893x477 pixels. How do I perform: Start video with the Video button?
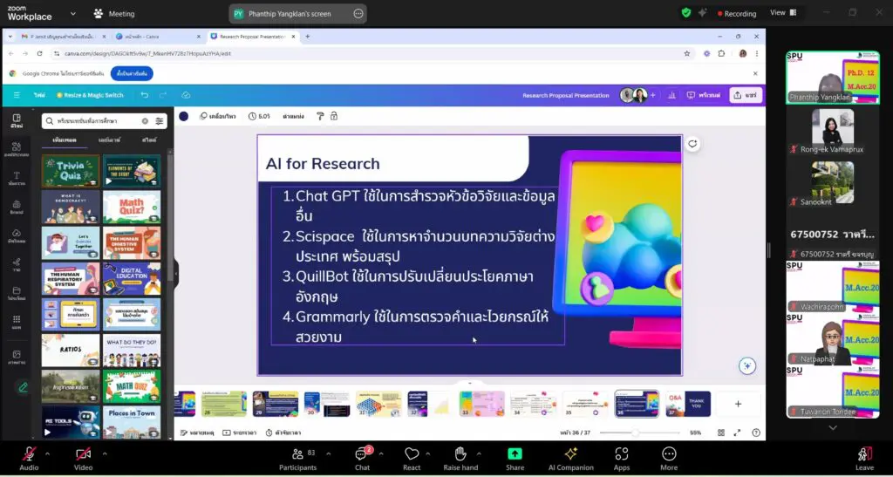(83, 459)
